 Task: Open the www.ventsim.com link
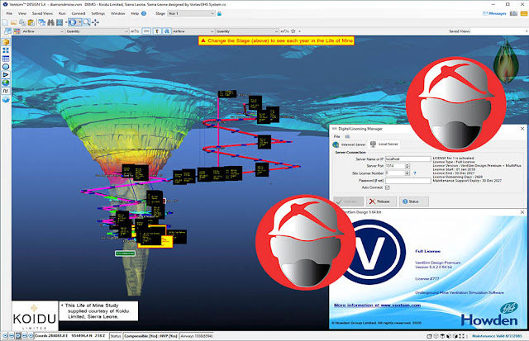click(401, 305)
